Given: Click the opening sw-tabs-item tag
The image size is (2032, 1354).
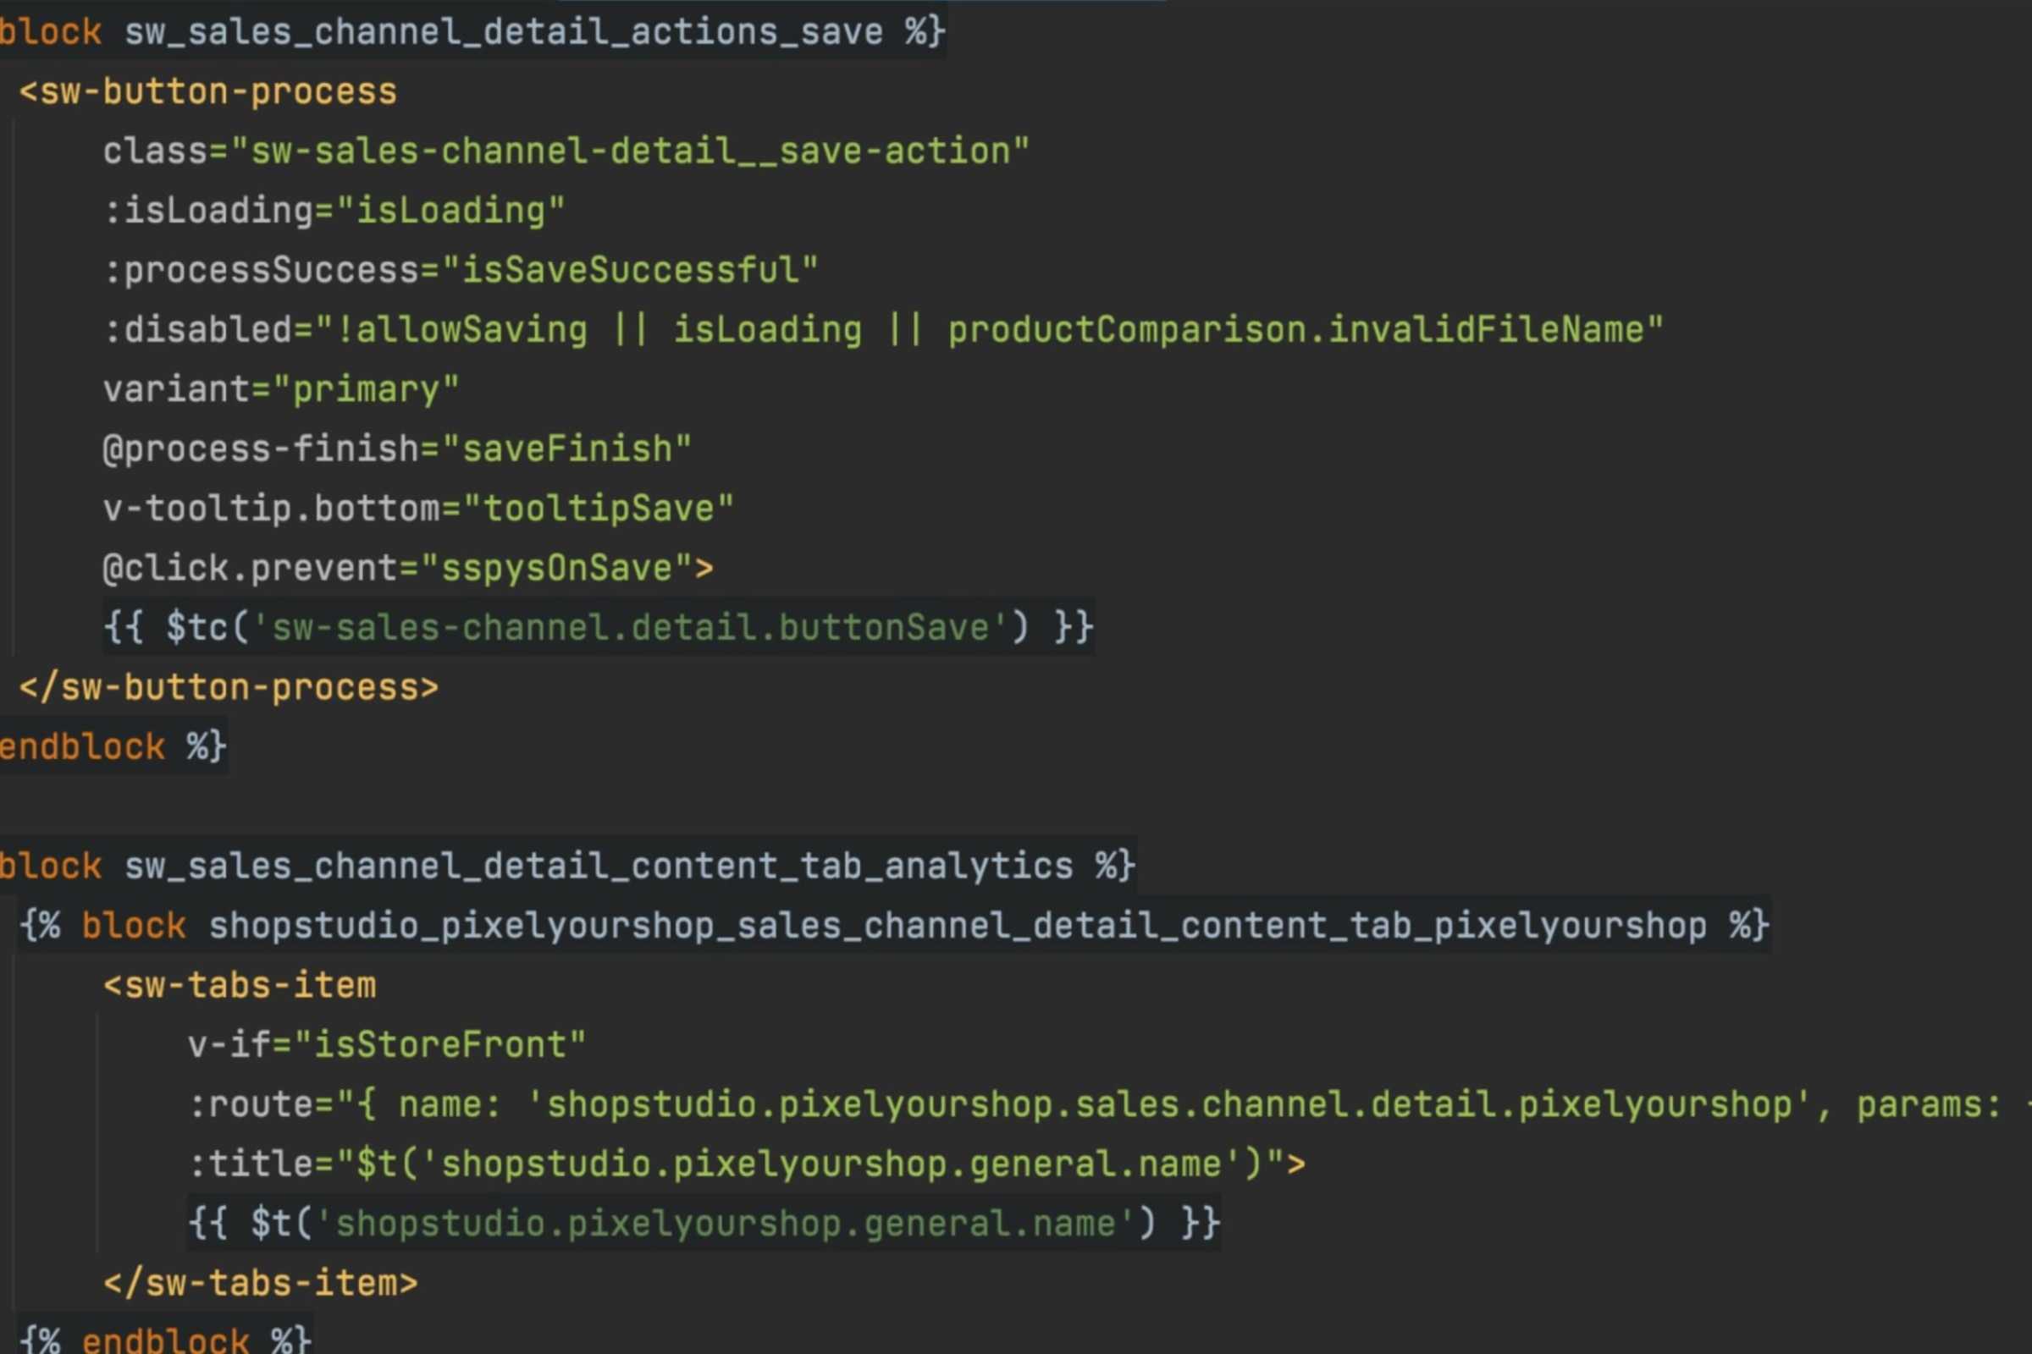Looking at the screenshot, I should point(240,985).
